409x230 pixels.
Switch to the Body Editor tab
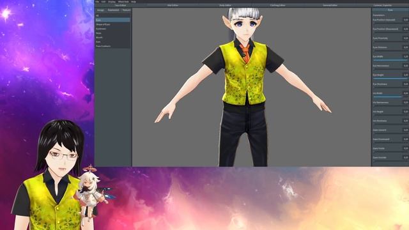pyautogui.click(x=225, y=5)
